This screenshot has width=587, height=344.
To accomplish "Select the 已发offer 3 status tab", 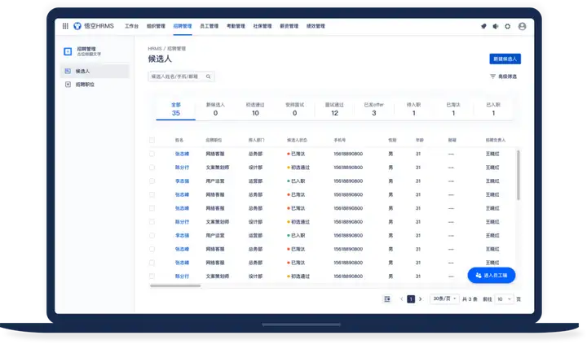I will click(374, 109).
